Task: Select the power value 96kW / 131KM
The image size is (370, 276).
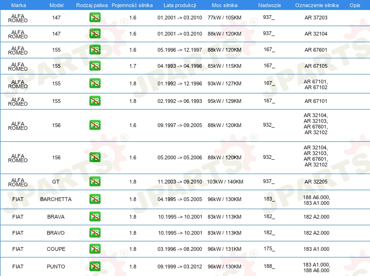Action: (224, 249)
